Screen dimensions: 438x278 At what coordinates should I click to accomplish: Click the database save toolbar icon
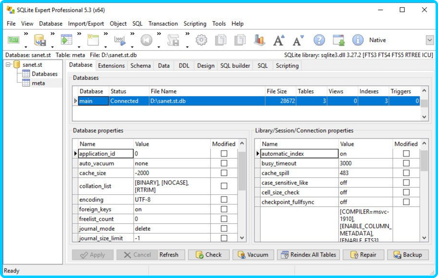click(x=39, y=40)
